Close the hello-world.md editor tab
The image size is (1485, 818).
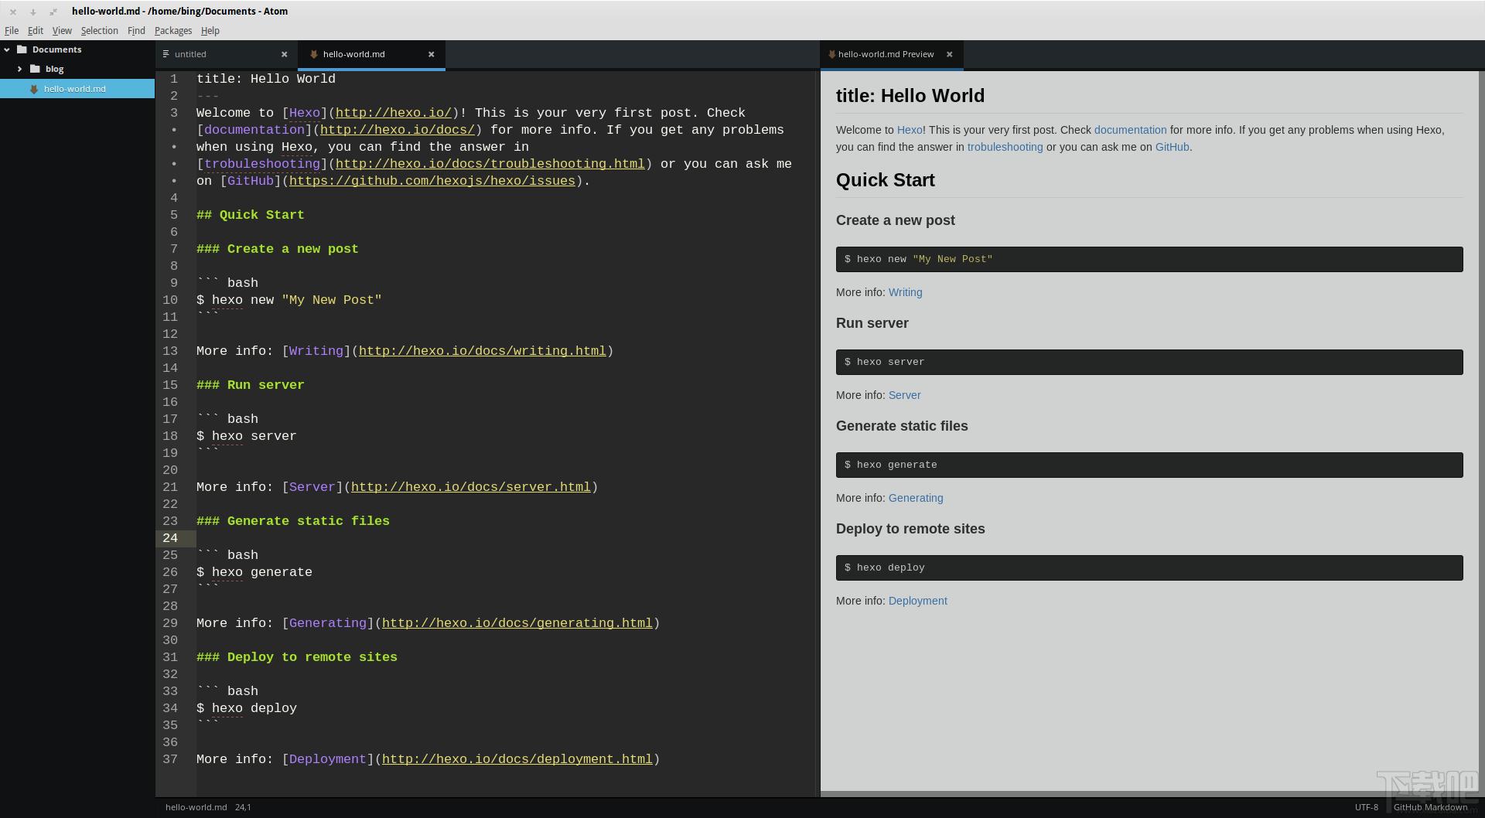432,54
